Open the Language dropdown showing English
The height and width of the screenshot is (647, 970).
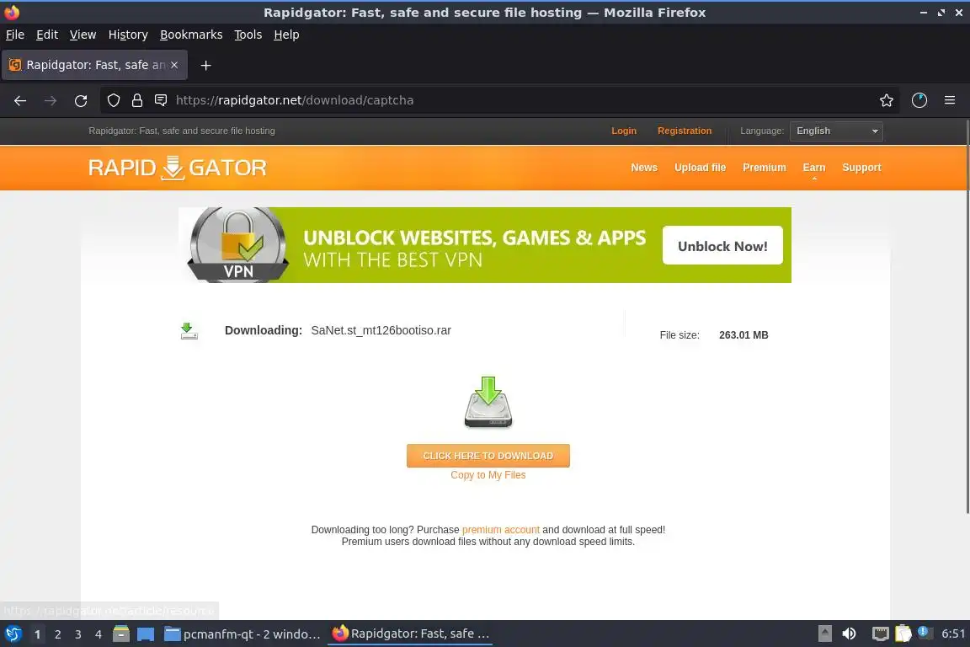click(836, 131)
